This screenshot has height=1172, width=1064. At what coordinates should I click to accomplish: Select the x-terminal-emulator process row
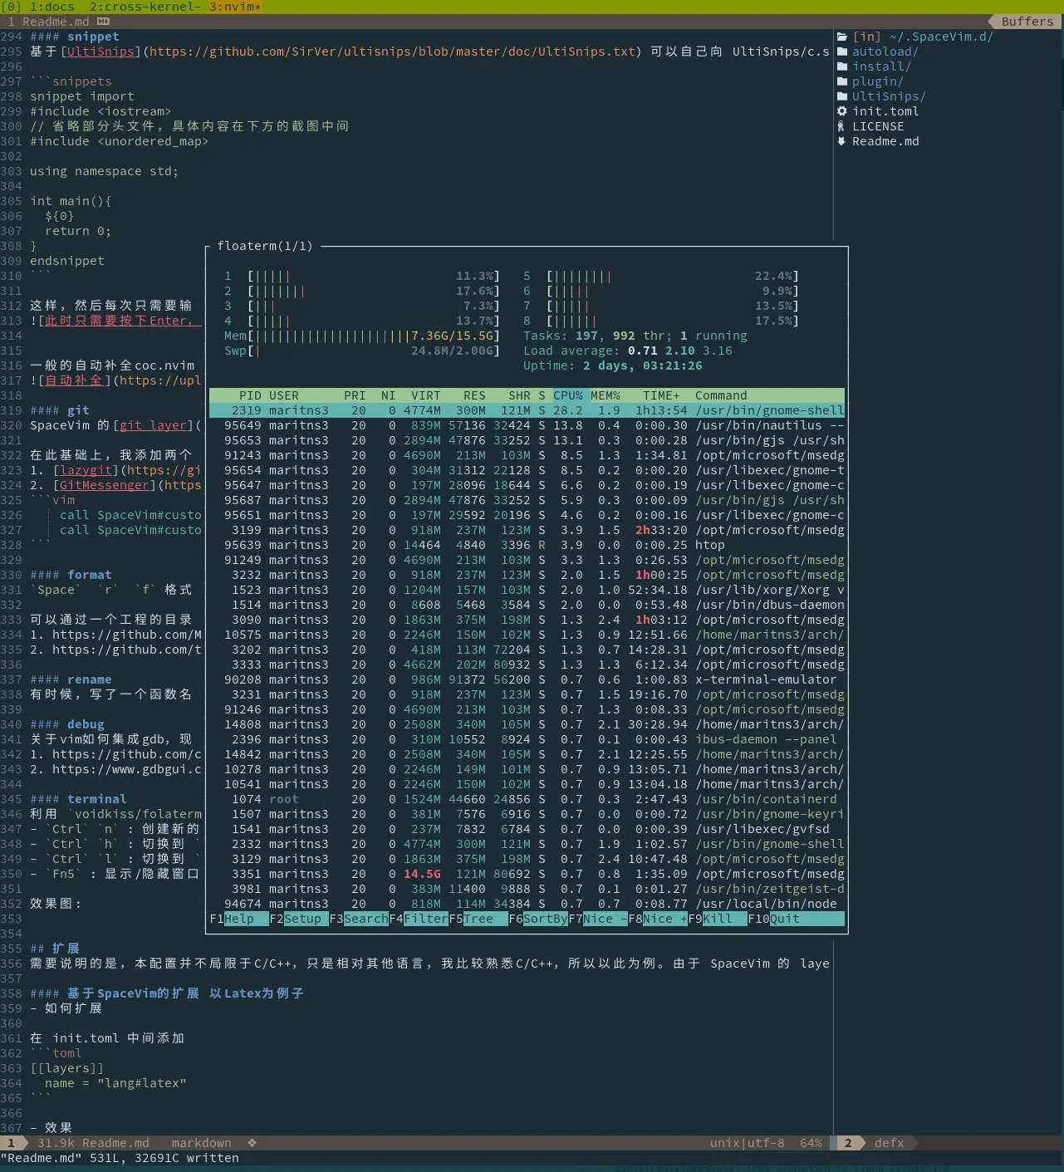(527, 679)
